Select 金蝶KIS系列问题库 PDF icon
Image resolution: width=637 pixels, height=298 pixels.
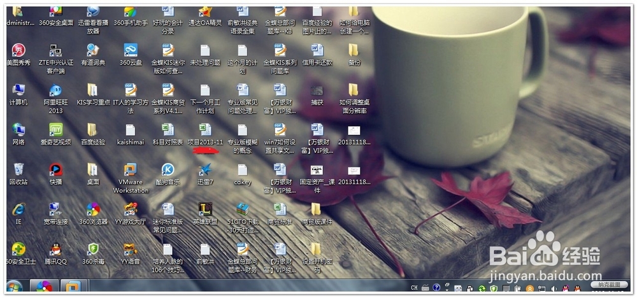click(280, 59)
